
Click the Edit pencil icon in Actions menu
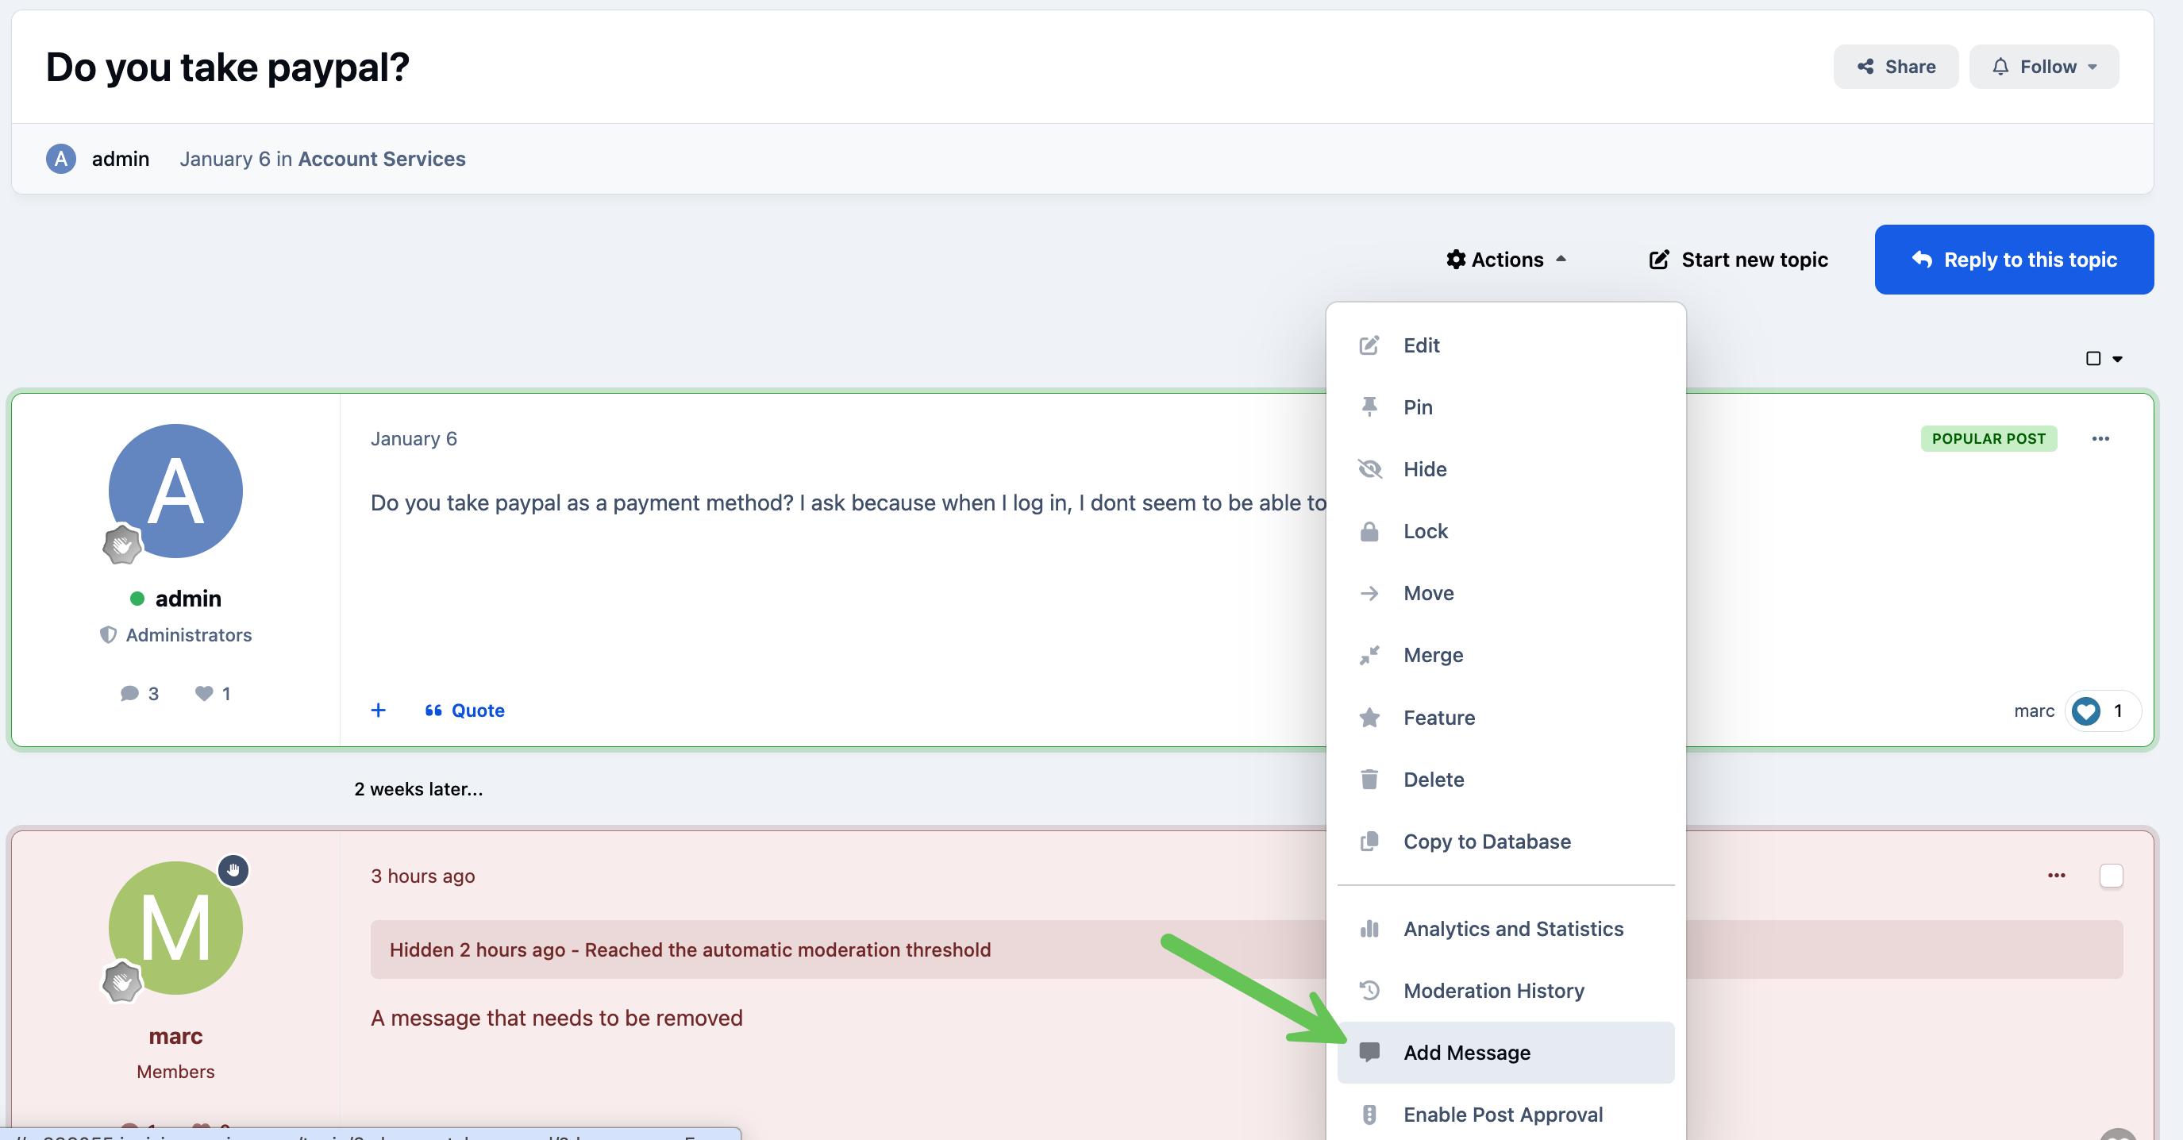point(1369,345)
